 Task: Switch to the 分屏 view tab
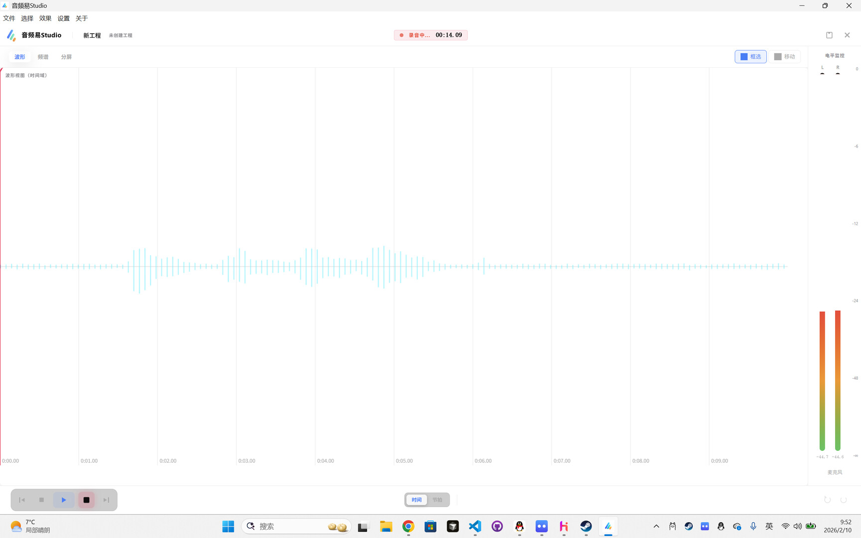click(x=66, y=56)
